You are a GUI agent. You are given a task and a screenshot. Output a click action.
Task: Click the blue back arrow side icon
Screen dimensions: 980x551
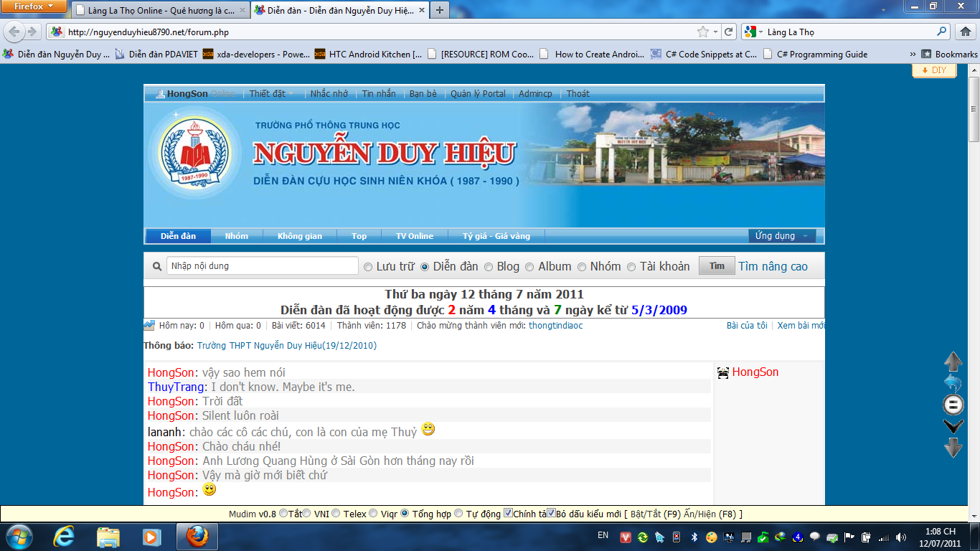(953, 382)
